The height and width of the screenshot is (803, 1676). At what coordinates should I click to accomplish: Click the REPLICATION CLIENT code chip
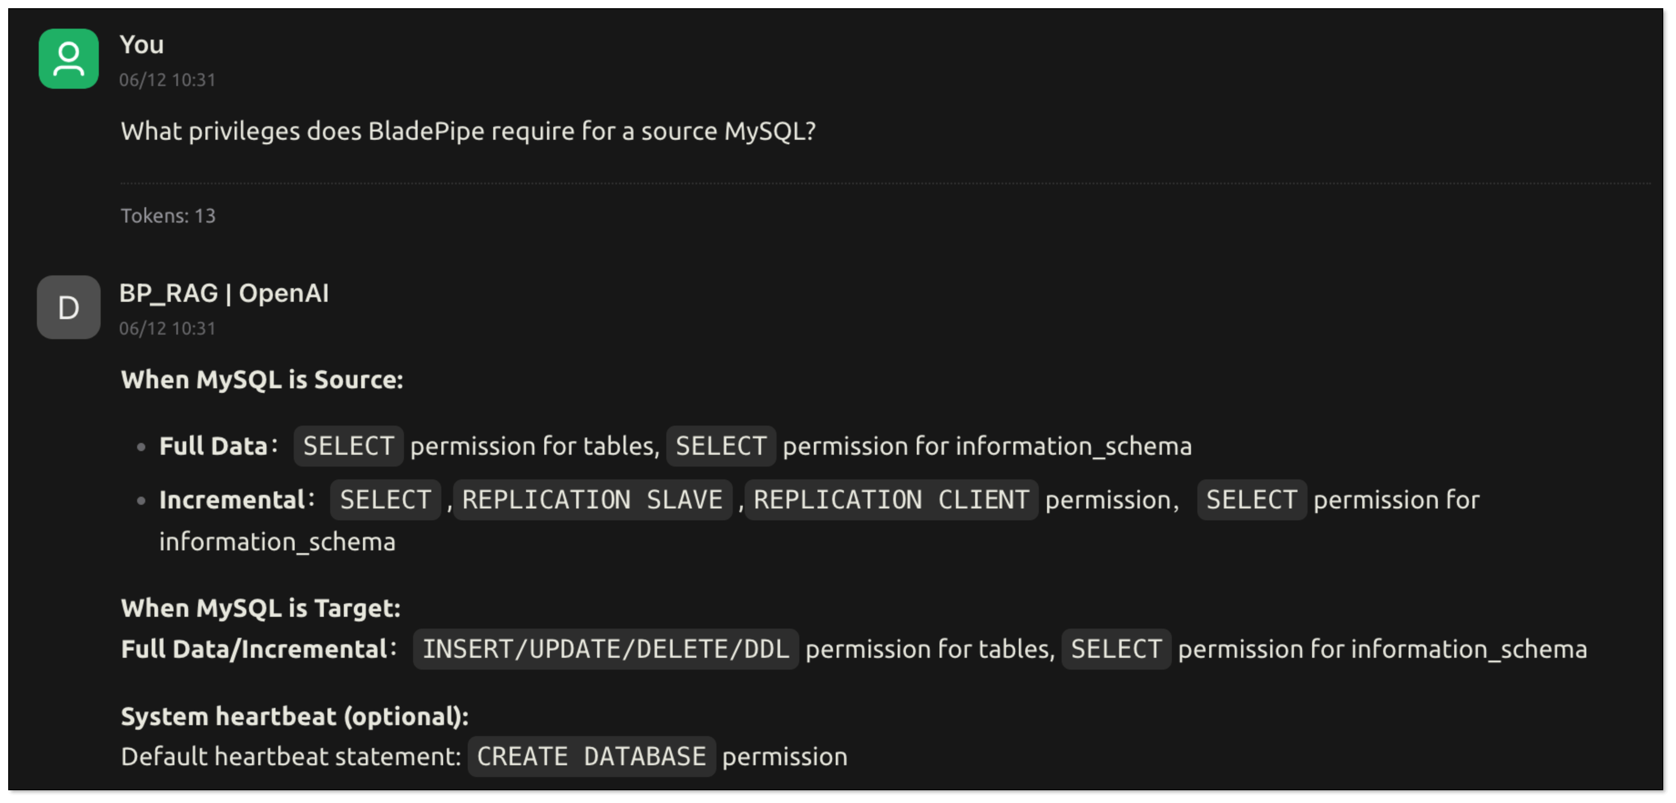pos(891,499)
